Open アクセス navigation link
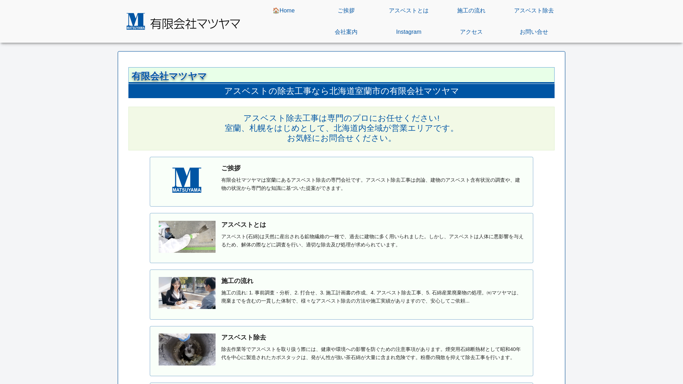This screenshot has width=683, height=384. [x=471, y=32]
